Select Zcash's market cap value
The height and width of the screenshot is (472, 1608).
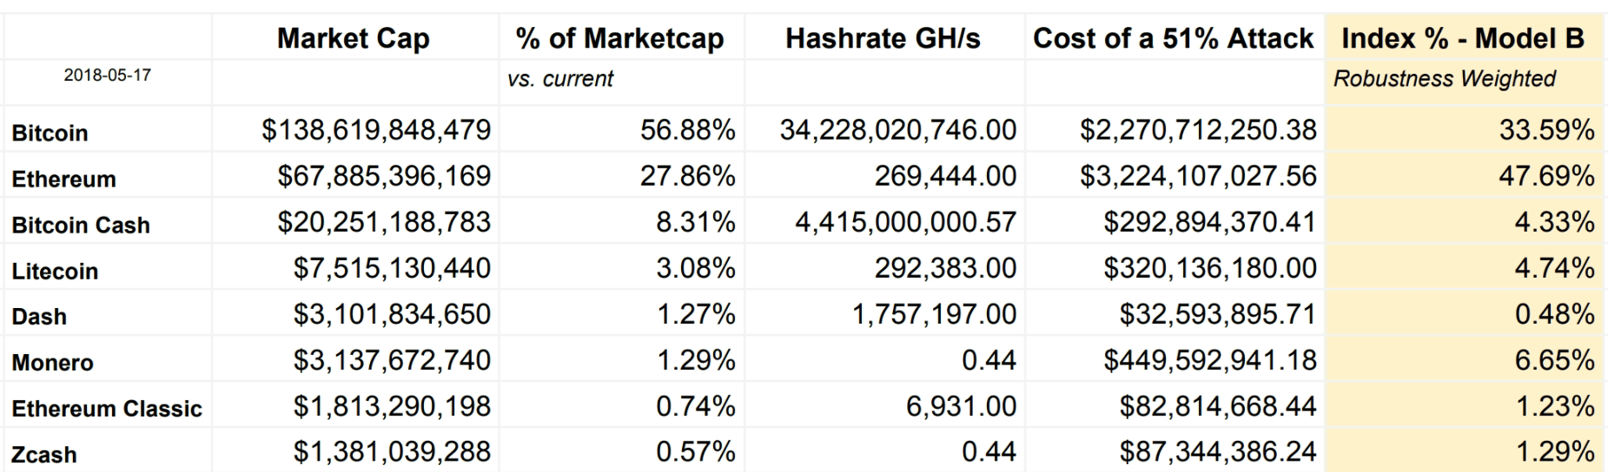point(392,452)
